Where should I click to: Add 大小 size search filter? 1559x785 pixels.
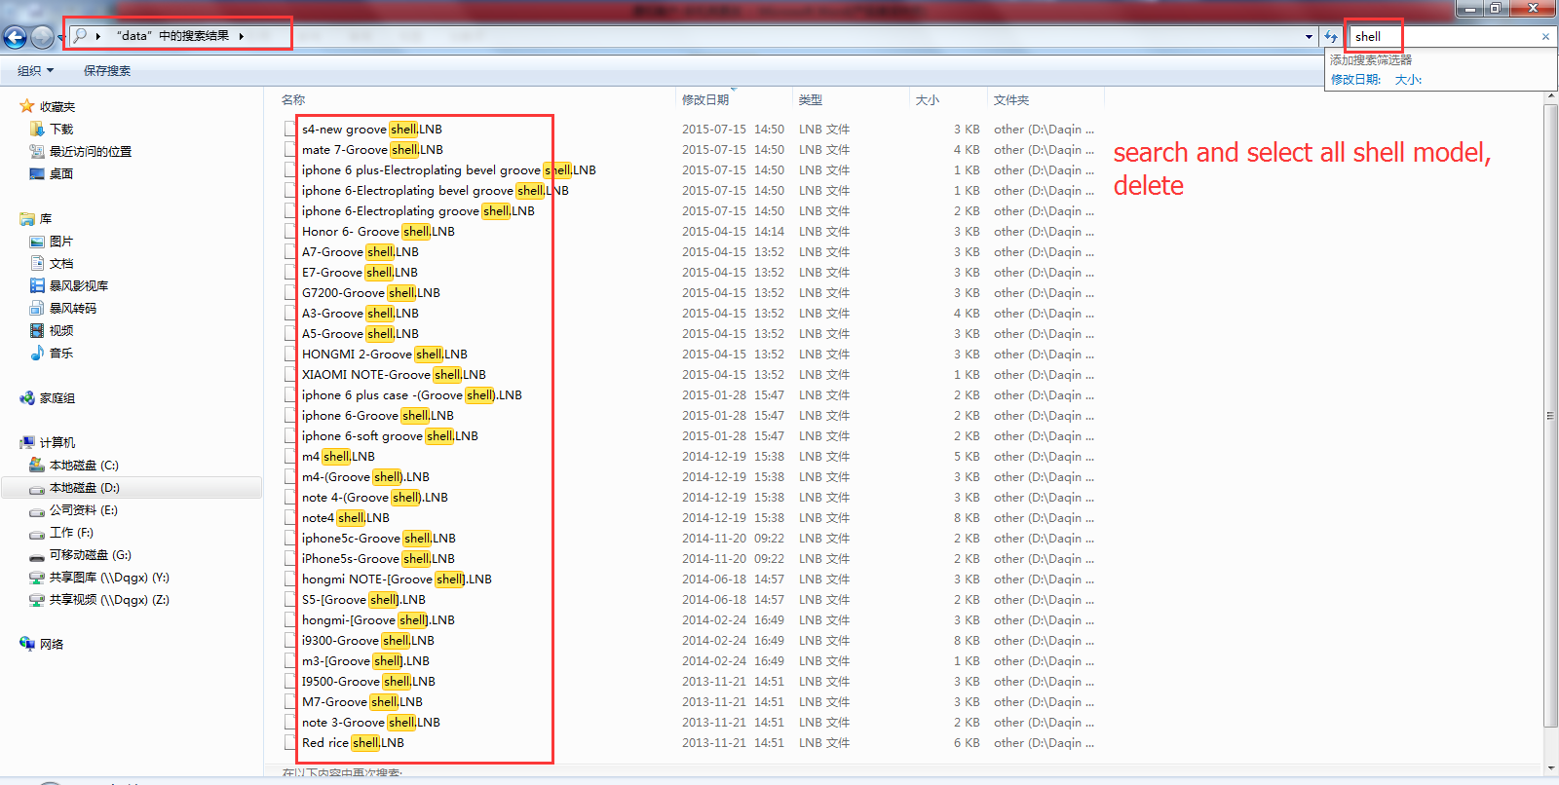[x=1408, y=79]
